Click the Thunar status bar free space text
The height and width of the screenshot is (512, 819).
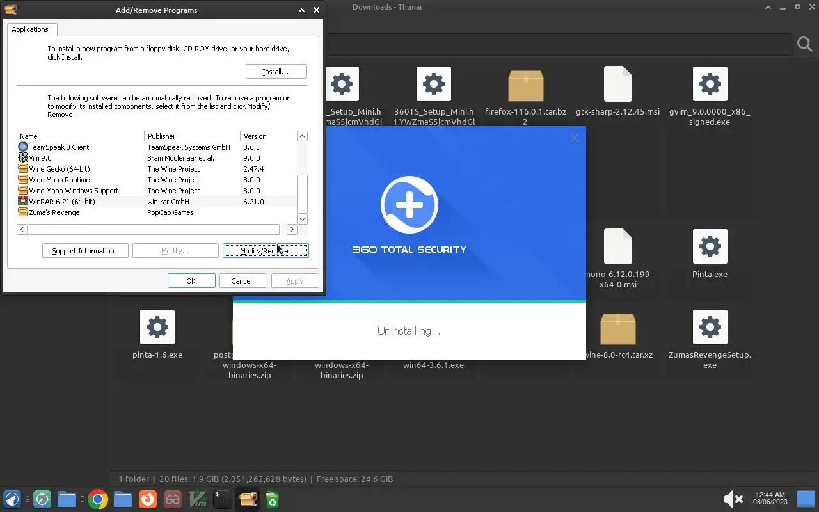click(354, 479)
